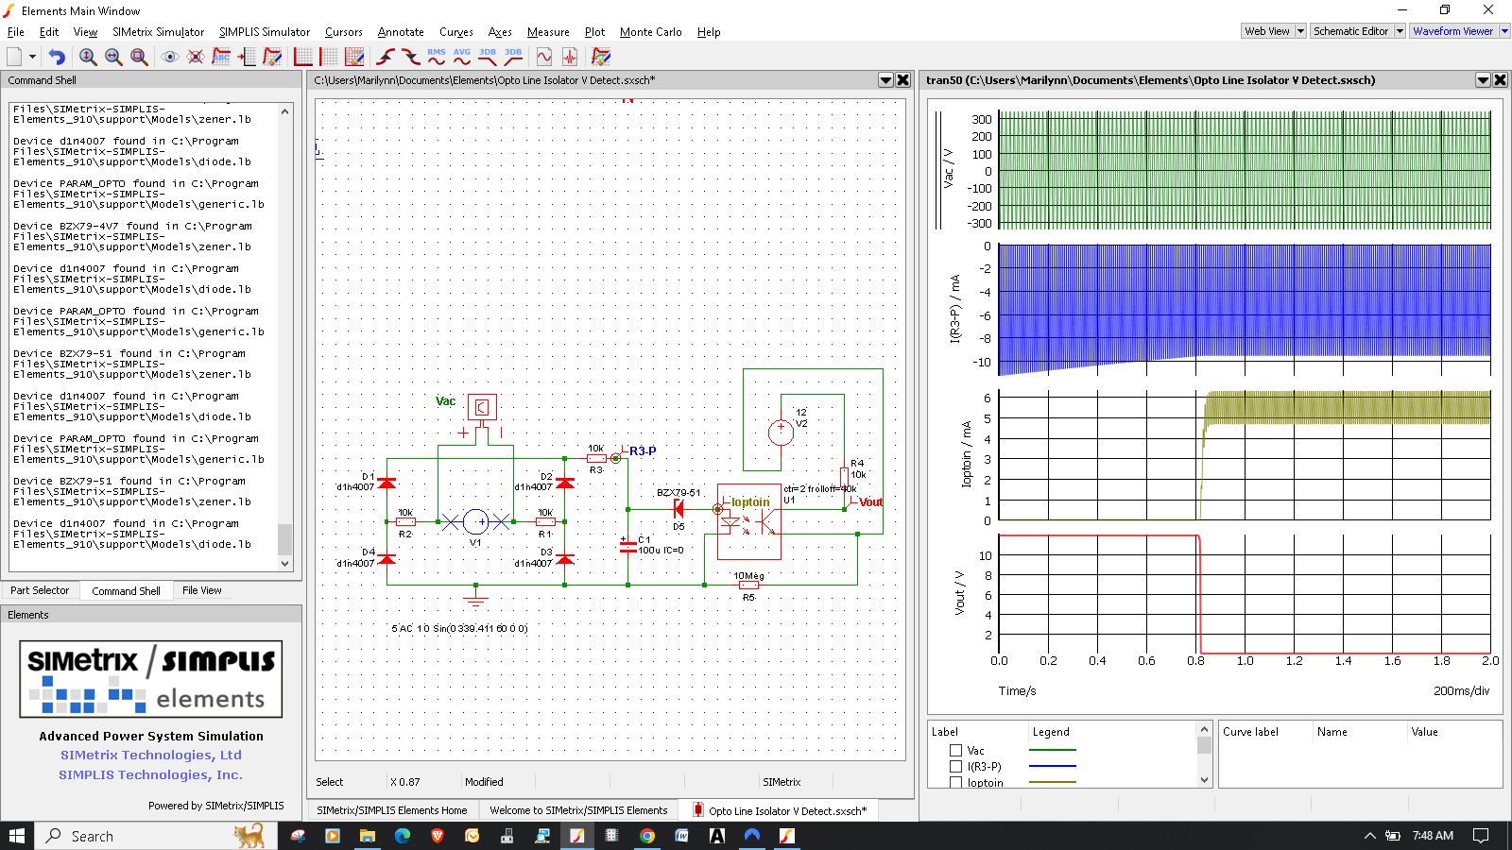Image resolution: width=1512 pixels, height=850 pixels.
Task: Open the SIMetrix Simulator menu
Action: click(158, 32)
